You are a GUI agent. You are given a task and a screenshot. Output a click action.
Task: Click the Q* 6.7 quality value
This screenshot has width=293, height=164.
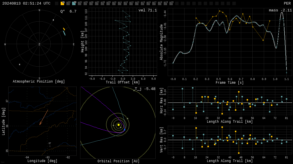[x=68, y=11]
